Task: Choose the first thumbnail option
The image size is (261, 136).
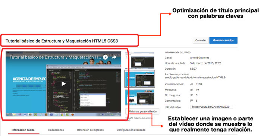Action: coord(140,60)
